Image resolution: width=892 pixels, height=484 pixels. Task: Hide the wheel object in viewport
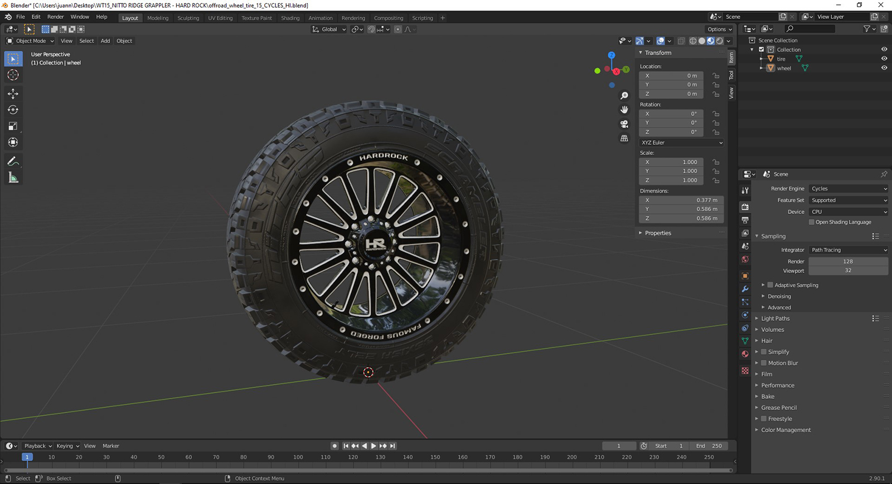click(884, 68)
